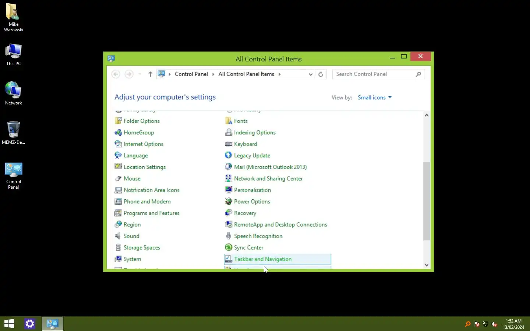Click the taskbar clock showing 1:52 AM

[x=513, y=324]
